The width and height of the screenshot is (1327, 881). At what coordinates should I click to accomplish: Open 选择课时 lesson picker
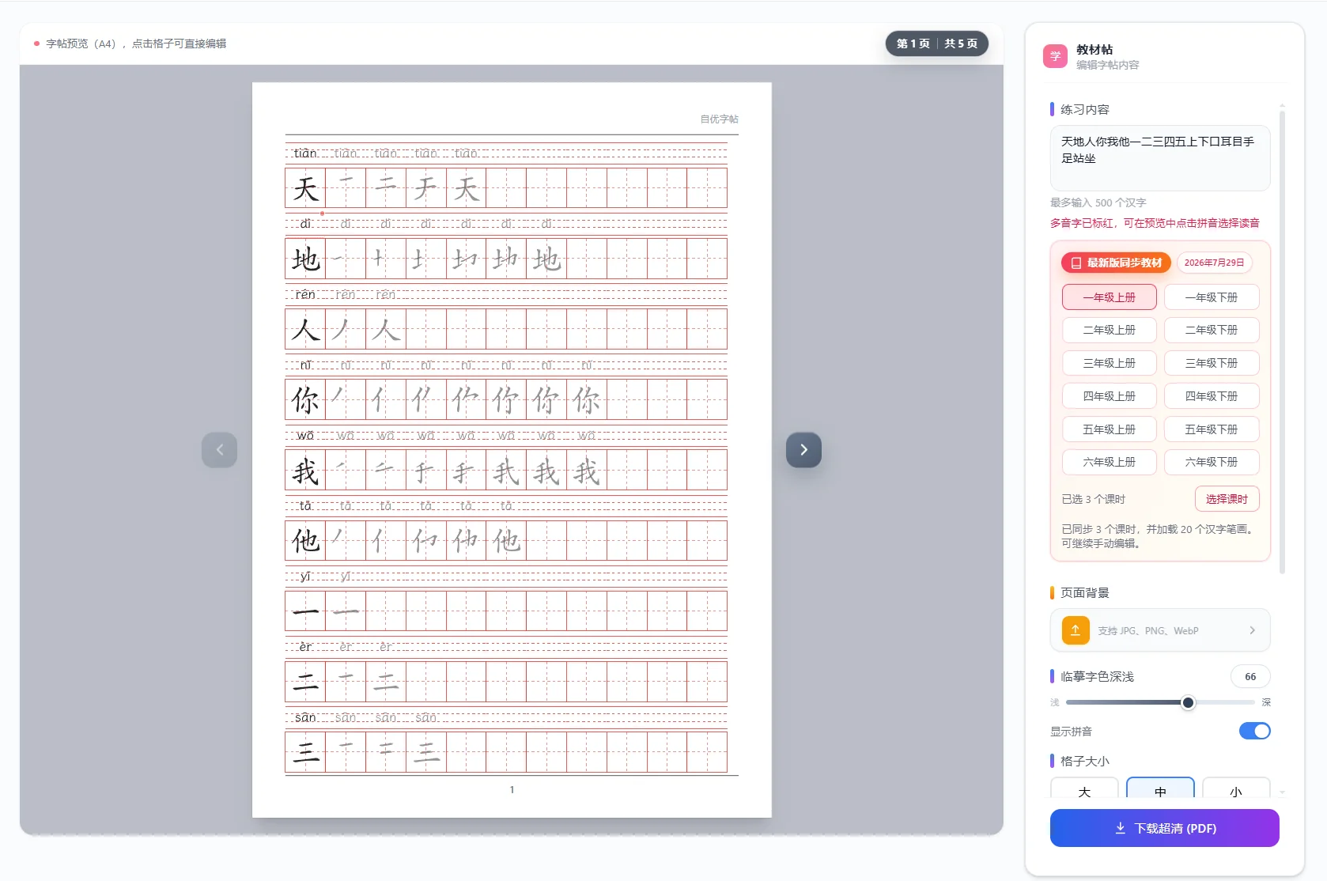click(x=1227, y=499)
